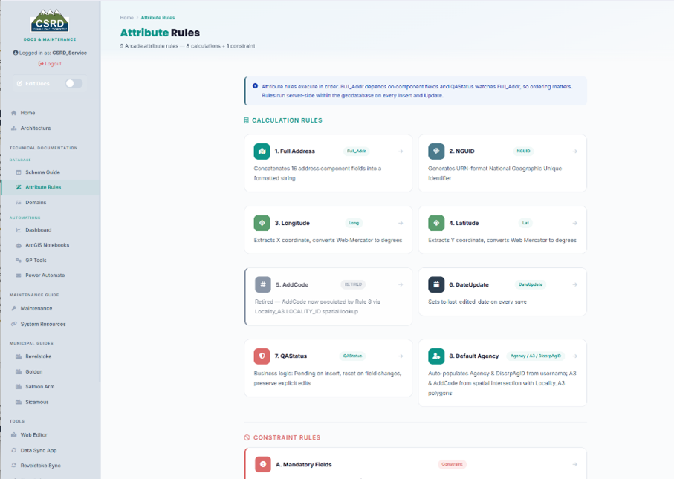
Task: Click the Default Agency person icon
Action: click(x=436, y=356)
